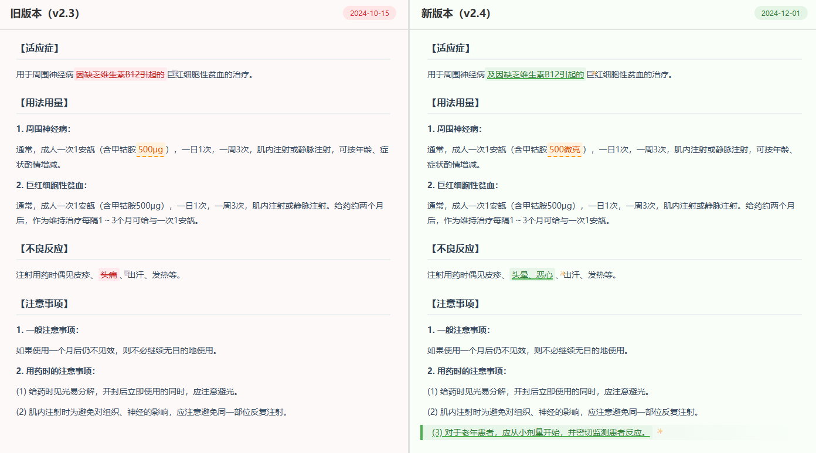Click the 【注意事项】 heading in new version
Image resolution: width=816 pixels, height=453 pixels.
[x=455, y=304]
